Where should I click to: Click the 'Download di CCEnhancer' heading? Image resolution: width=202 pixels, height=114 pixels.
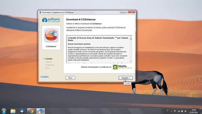[x=81, y=20]
